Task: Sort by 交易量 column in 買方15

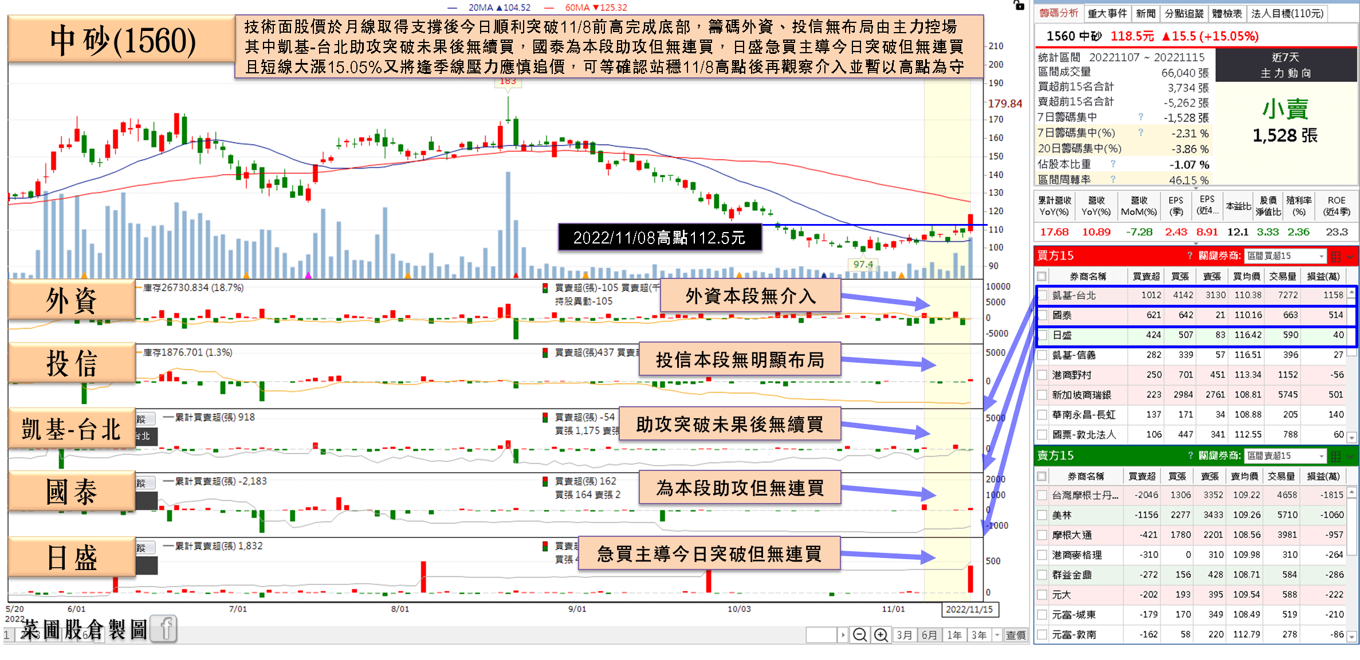Action: 1282,276
